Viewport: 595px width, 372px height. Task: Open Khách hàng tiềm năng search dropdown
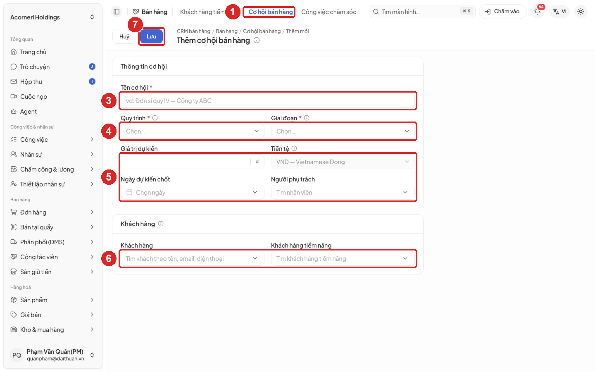[343, 259]
